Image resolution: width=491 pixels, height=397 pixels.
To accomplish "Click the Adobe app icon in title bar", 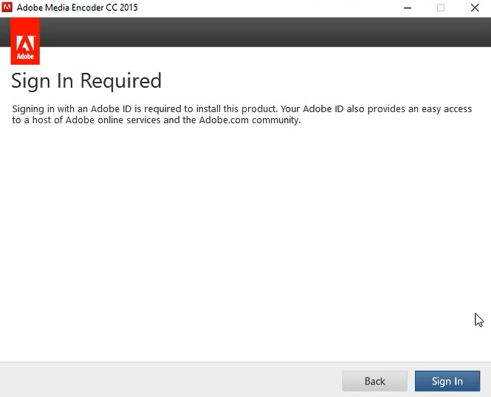I will click(x=9, y=8).
